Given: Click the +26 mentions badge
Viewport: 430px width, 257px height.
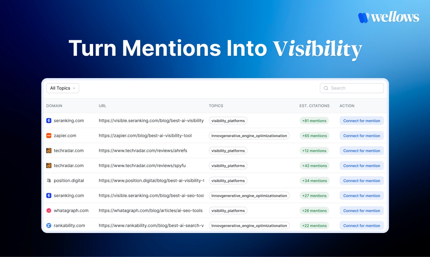Looking at the screenshot, I should [x=314, y=211].
